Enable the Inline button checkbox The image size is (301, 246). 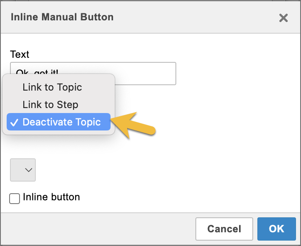(15, 199)
